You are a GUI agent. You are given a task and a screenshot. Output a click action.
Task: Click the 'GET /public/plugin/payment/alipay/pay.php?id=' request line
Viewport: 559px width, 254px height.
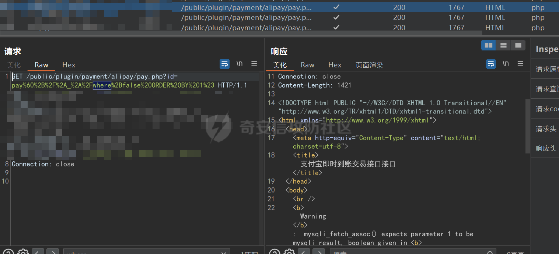[x=95, y=77]
